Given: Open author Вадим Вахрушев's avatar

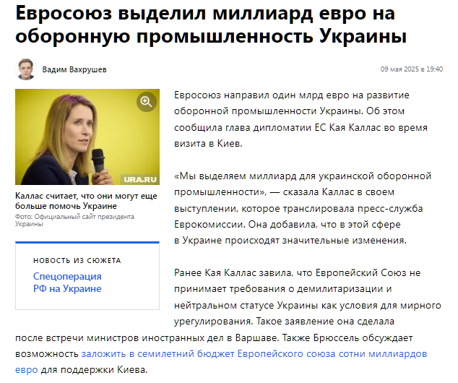Looking at the screenshot, I should click(26, 69).
